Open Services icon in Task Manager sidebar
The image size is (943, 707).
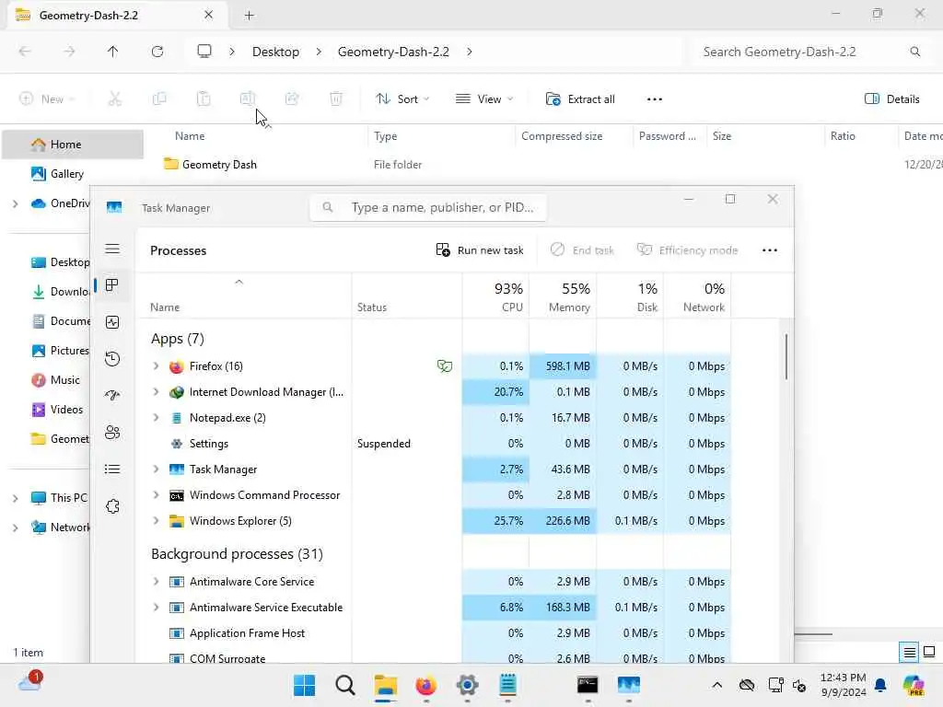pyautogui.click(x=112, y=506)
